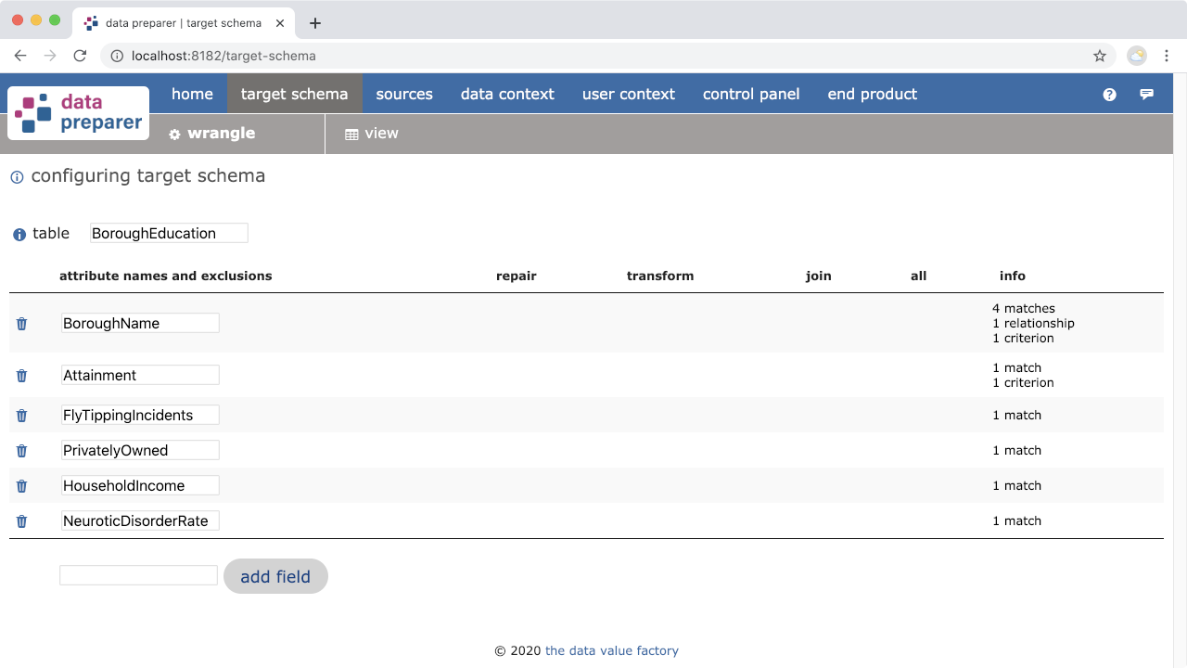The height and width of the screenshot is (668, 1187).
Task: Open the feedback chat bubble icon
Action: 1147,95
